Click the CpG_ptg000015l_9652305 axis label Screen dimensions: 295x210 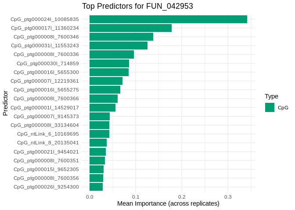click(46, 169)
